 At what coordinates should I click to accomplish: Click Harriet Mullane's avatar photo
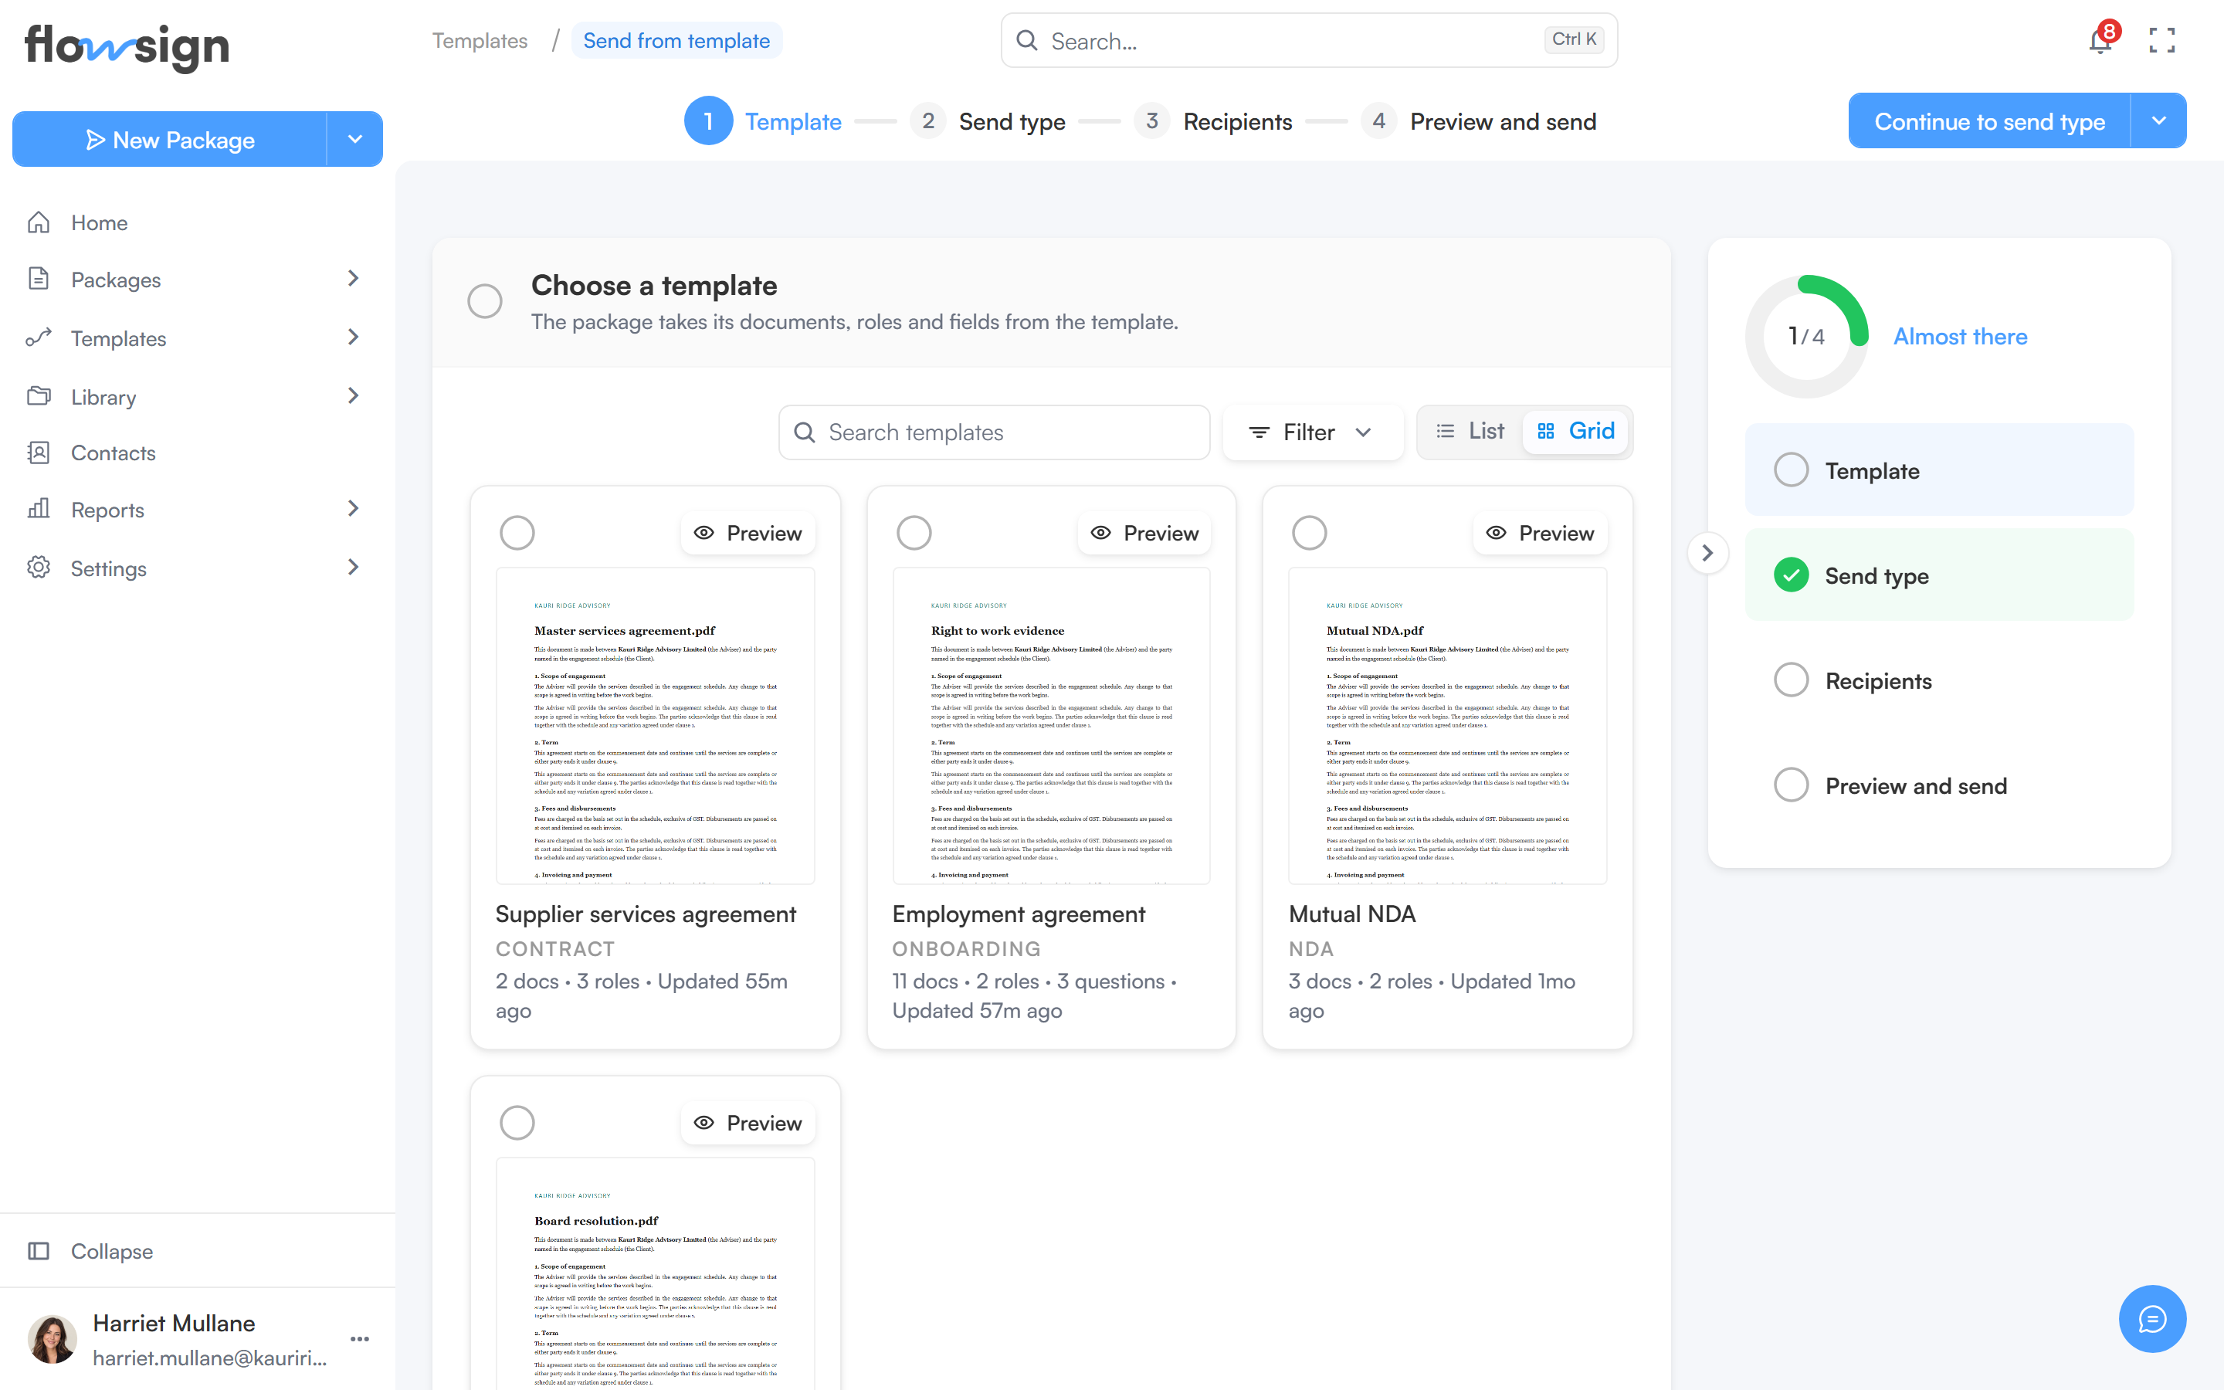(x=52, y=1338)
